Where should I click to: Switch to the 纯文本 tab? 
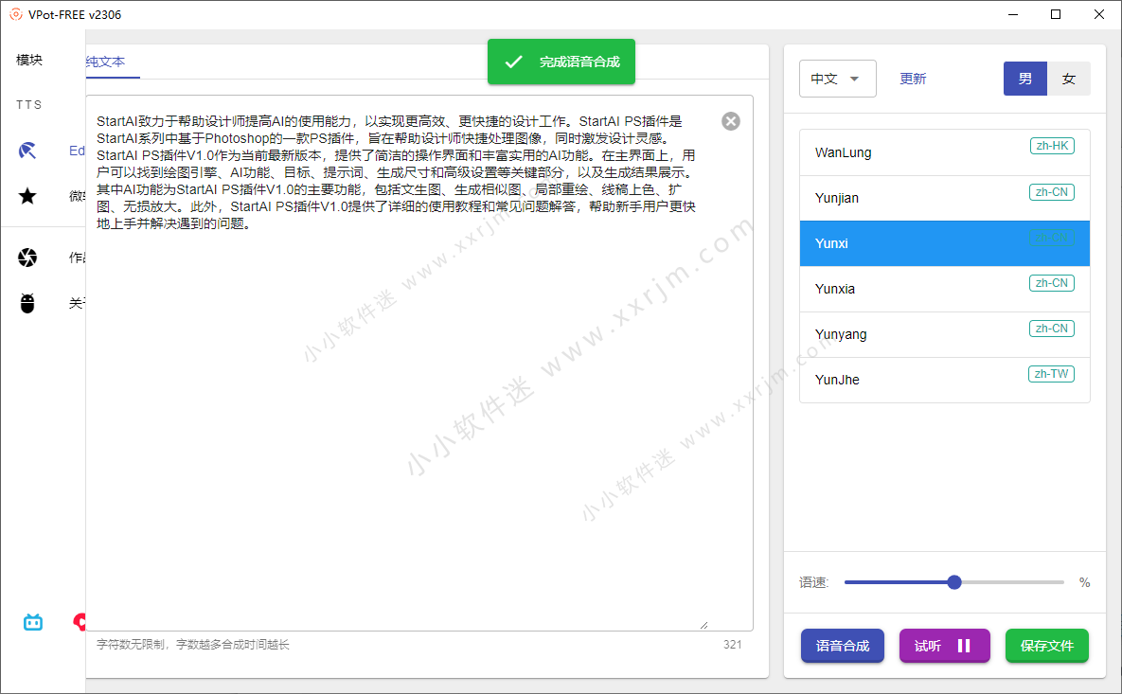[x=105, y=61]
